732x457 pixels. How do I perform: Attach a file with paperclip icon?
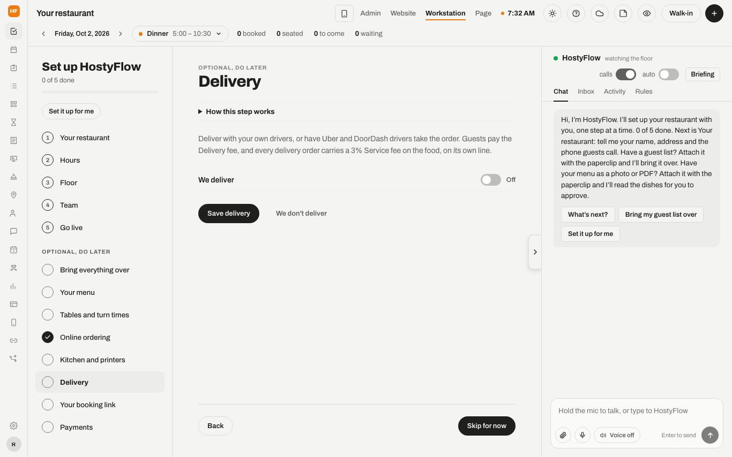pyautogui.click(x=563, y=435)
